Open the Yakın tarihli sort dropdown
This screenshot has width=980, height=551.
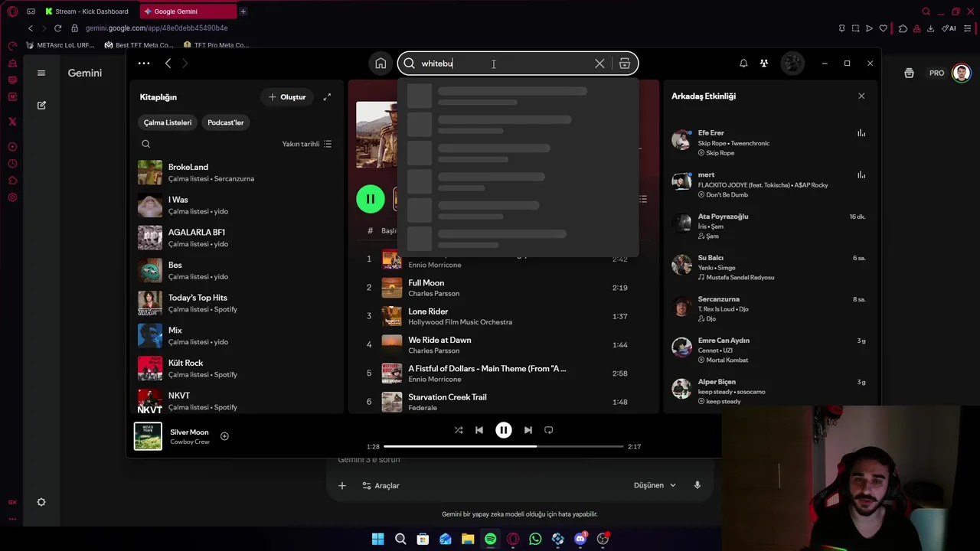click(x=306, y=144)
